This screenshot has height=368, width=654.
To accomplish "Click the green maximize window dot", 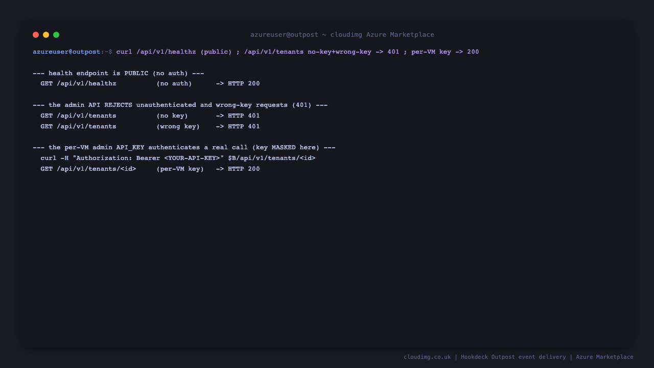I will point(56,35).
